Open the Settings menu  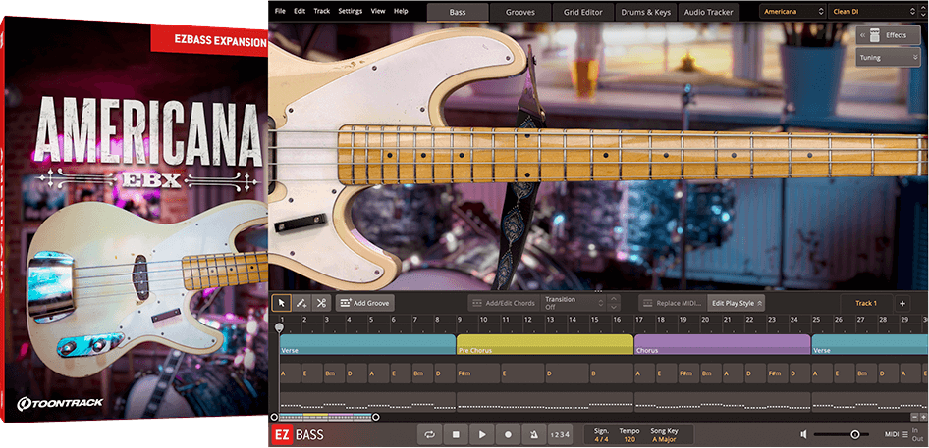(x=350, y=11)
